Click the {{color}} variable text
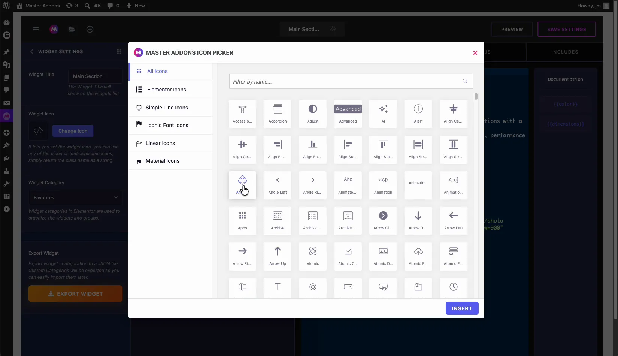The height and width of the screenshot is (356, 618). [x=565, y=104]
